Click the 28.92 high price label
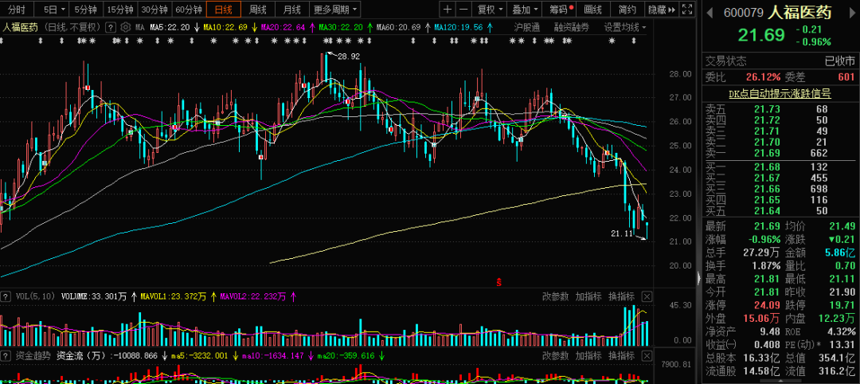 coord(349,56)
